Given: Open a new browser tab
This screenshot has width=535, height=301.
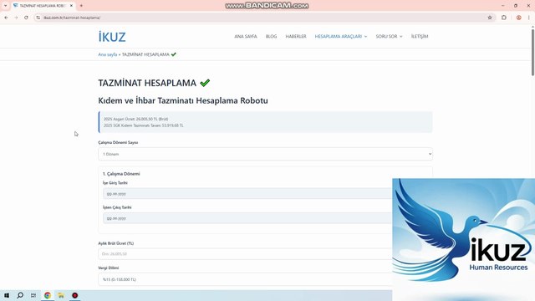Looking at the screenshot, I should coord(81,6).
